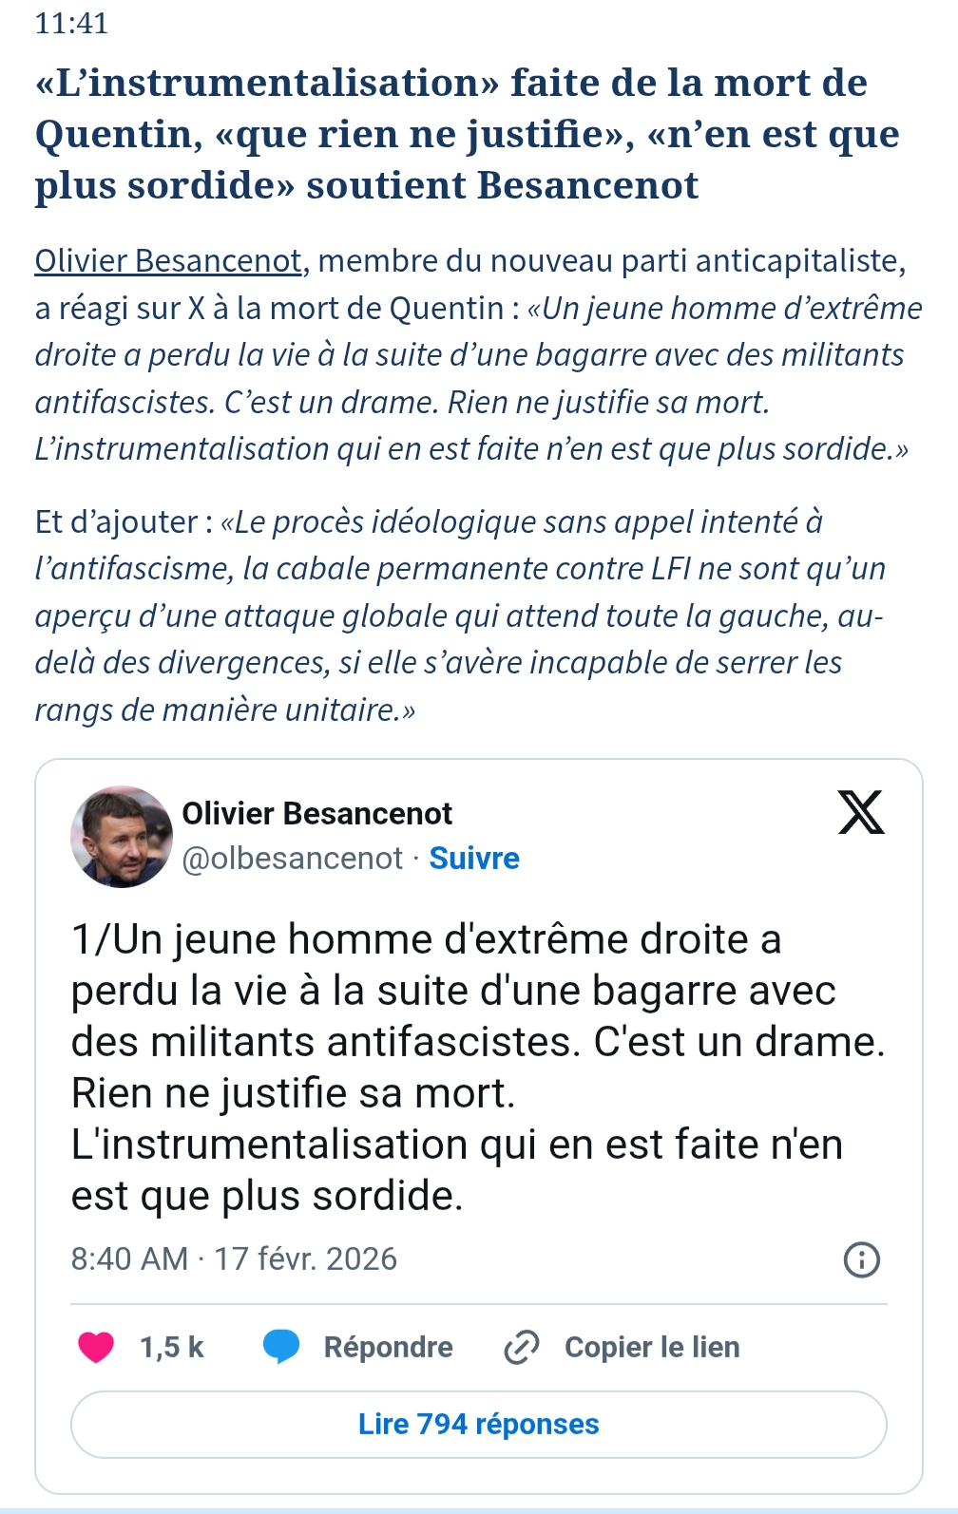Click the bold tweet author name Olivier Besancenot
The image size is (958, 1514).
coord(316,814)
